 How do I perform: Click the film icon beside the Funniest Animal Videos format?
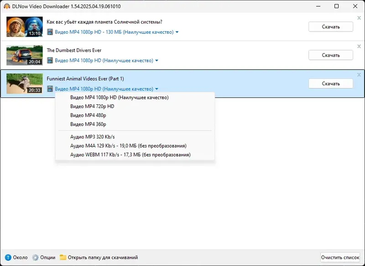point(50,89)
